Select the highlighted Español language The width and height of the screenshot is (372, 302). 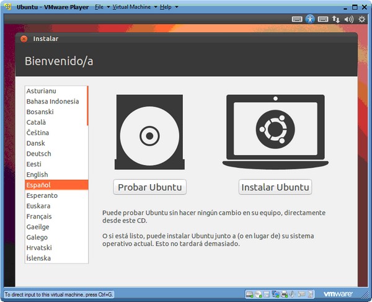pos(56,185)
